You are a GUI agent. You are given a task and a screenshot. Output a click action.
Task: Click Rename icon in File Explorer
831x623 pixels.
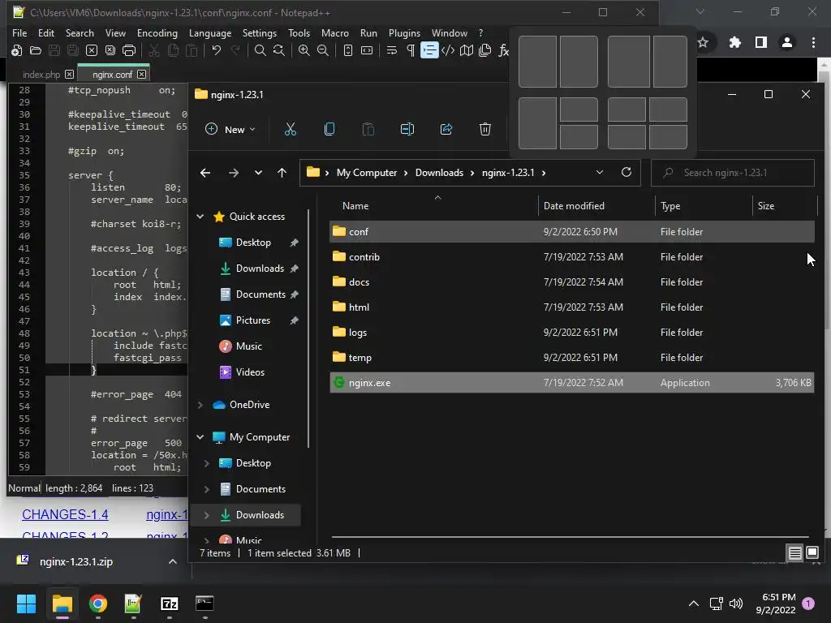(407, 129)
